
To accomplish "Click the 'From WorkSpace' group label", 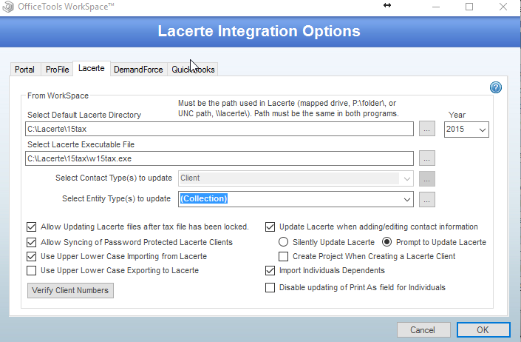I will [x=58, y=95].
